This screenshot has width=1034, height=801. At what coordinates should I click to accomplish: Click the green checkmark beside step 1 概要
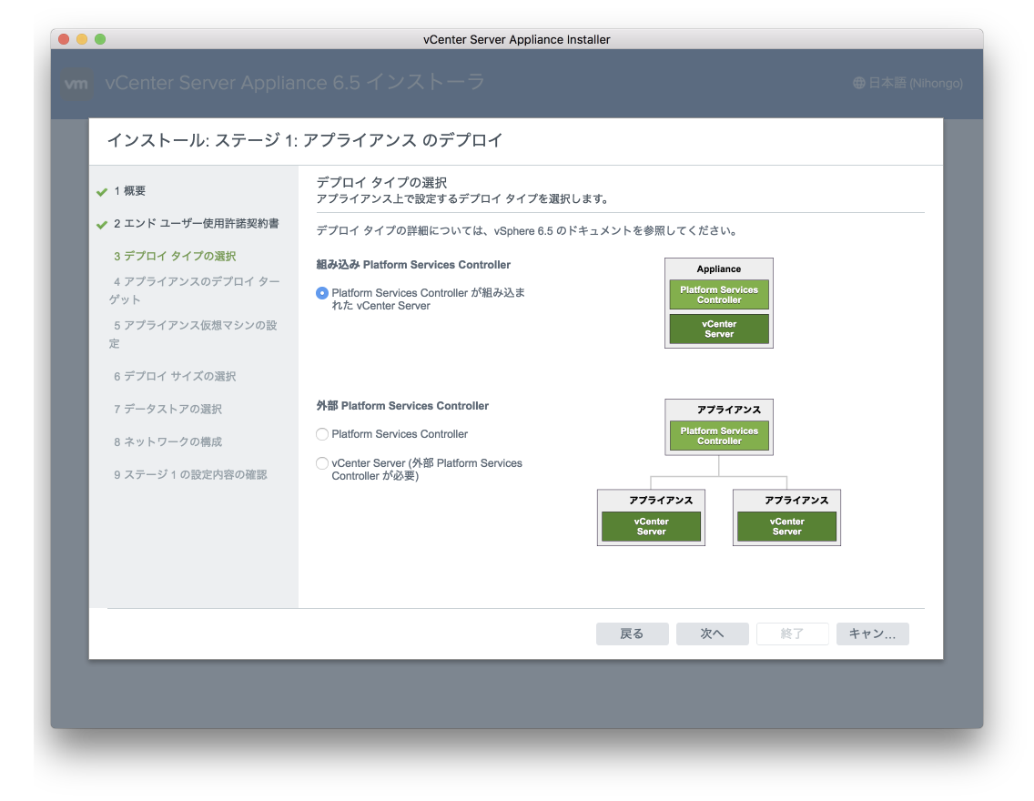[100, 190]
